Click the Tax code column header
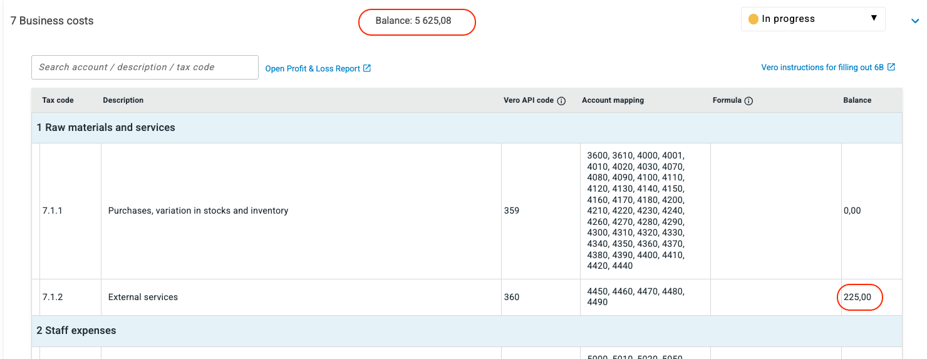The width and height of the screenshot is (927, 359). (x=58, y=100)
